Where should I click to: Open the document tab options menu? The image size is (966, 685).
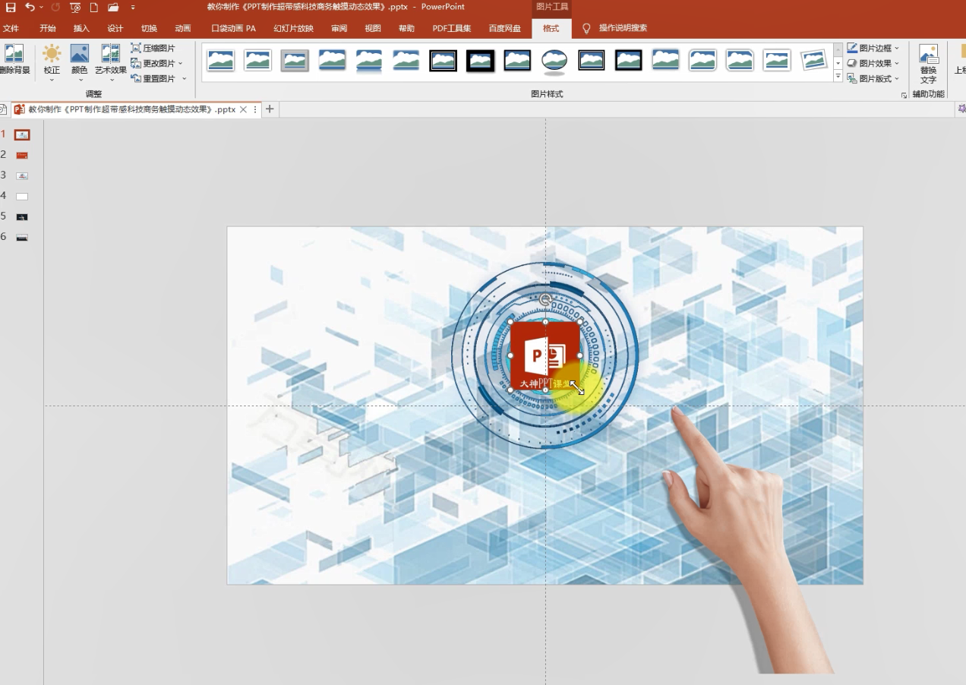tap(254, 109)
